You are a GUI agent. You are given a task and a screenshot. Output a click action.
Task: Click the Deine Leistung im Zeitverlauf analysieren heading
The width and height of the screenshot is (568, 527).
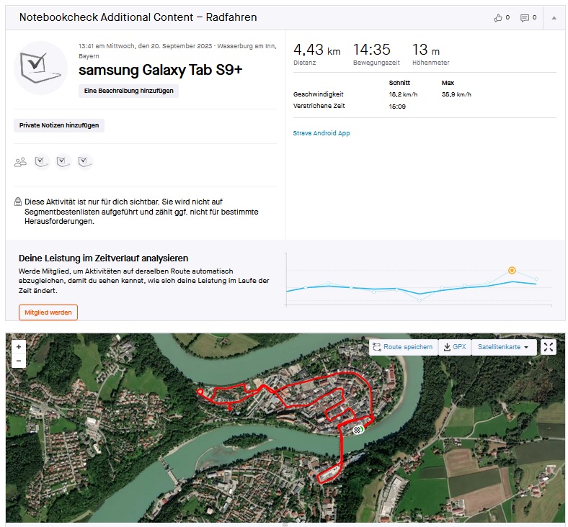pyautogui.click(x=104, y=258)
